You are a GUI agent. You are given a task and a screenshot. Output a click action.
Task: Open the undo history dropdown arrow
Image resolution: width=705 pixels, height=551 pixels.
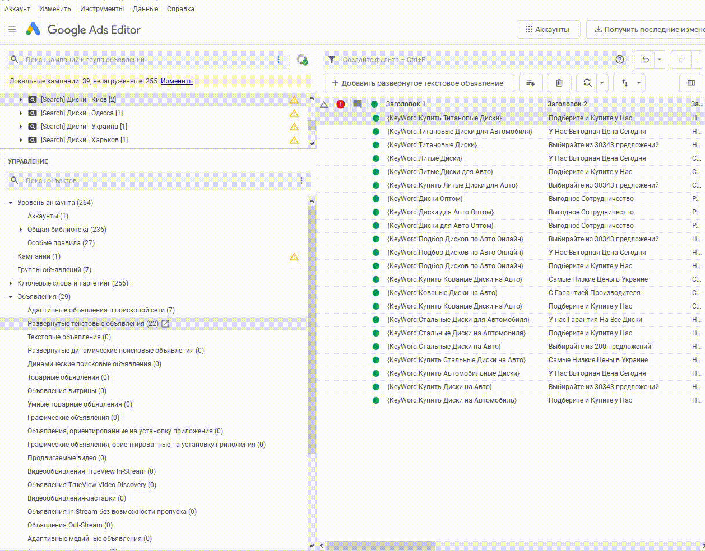tap(660, 60)
